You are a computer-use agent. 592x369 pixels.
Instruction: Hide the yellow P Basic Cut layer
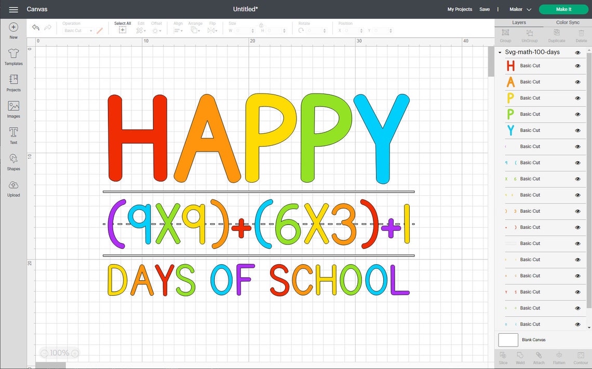tap(577, 98)
